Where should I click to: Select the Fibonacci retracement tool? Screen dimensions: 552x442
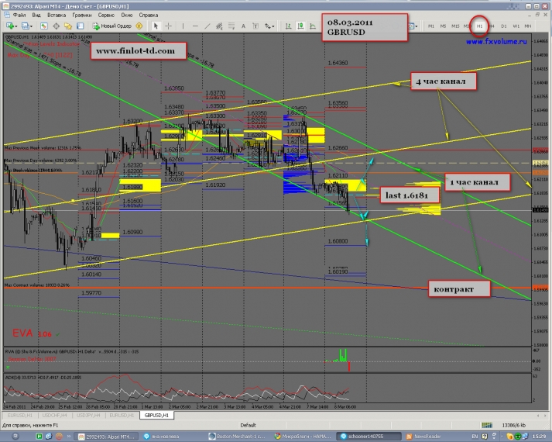231,26
